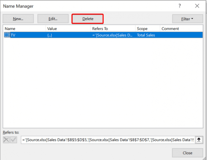Close the Name Manager window with X
Screen dimensions: 207x160
point(197,6)
